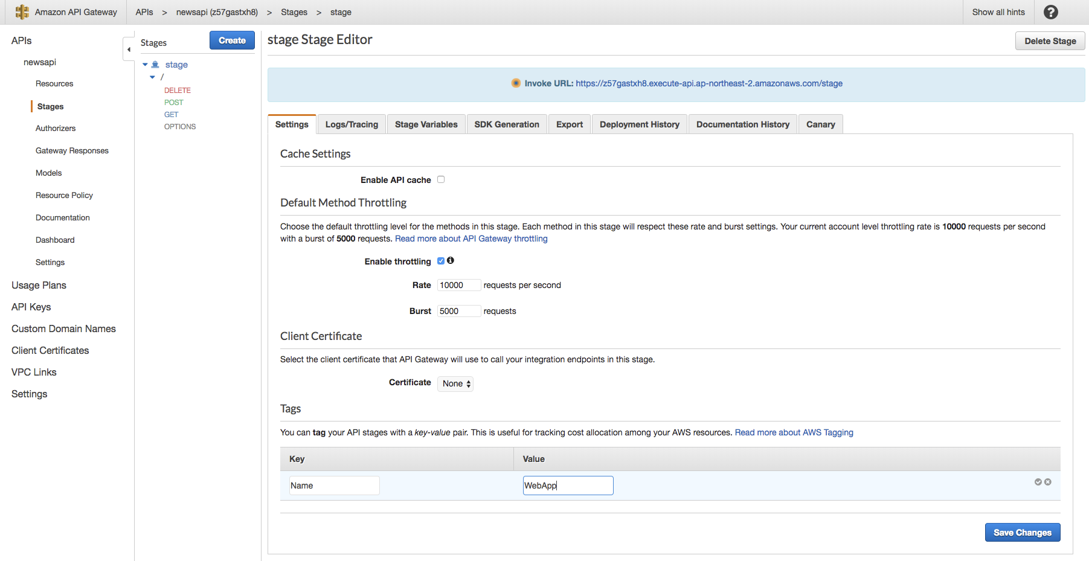Open Resource Policy in the sidebar

64,196
